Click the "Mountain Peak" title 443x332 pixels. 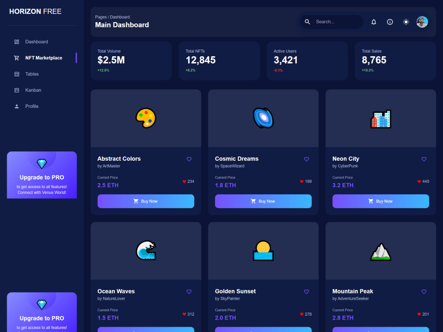click(353, 291)
